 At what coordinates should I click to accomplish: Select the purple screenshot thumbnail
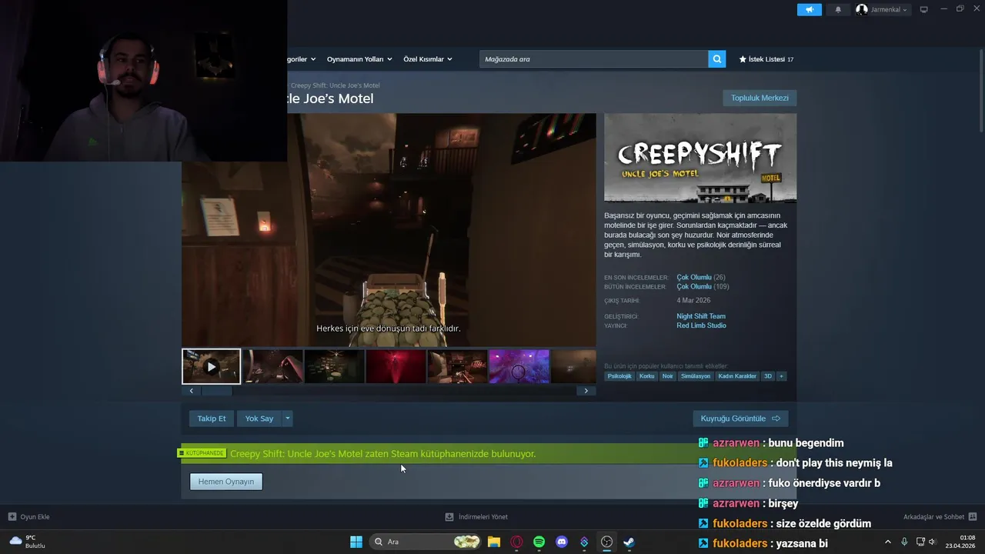coord(519,367)
